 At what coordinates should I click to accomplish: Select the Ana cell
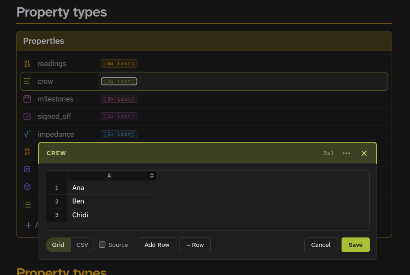point(112,188)
